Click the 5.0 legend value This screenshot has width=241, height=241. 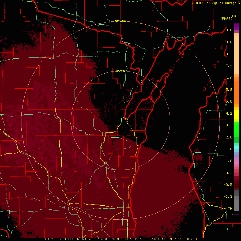coord(229,101)
